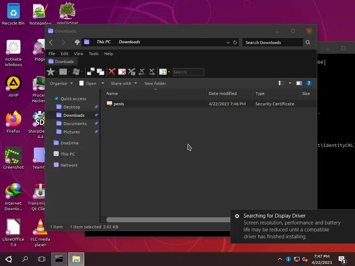Show hidden system tray icons
The width and height of the screenshot is (355, 266).
[x=280, y=259]
